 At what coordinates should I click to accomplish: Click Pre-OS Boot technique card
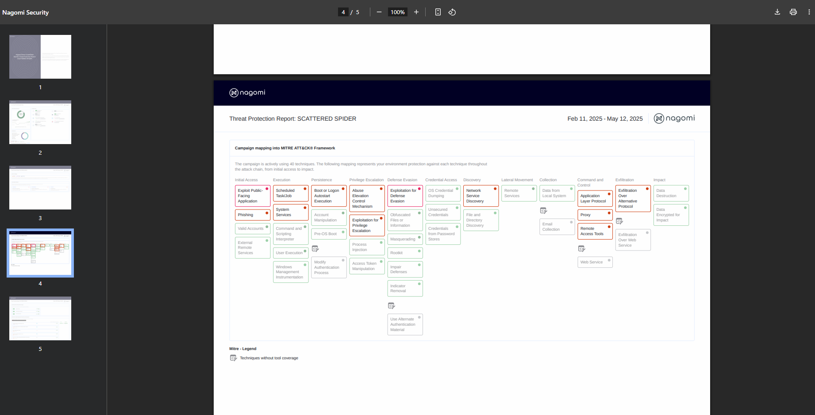click(329, 234)
